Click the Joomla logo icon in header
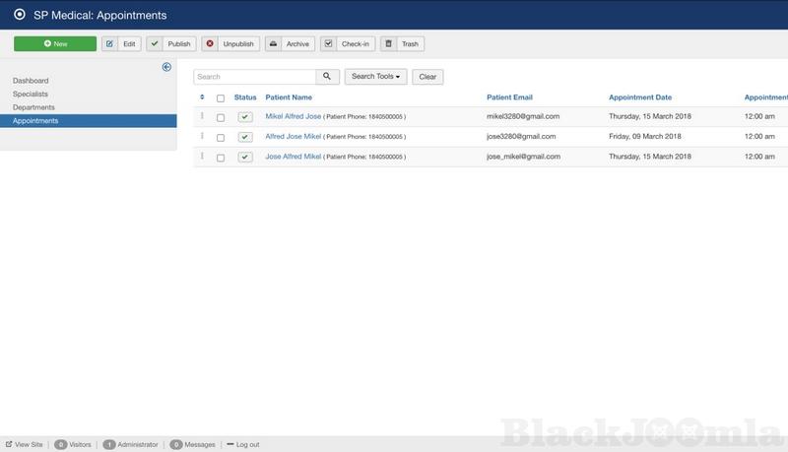 click(x=20, y=16)
